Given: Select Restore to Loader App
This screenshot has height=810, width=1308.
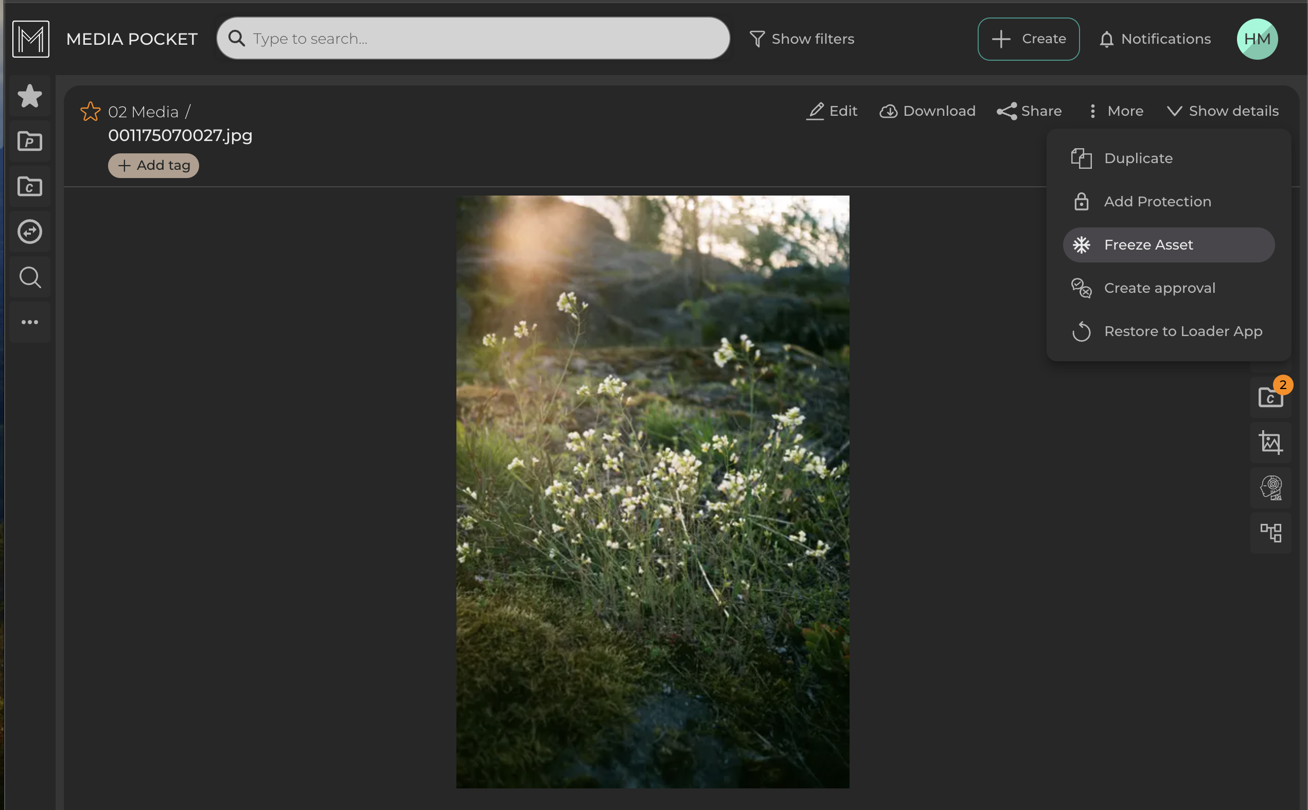Looking at the screenshot, I should click(x=1182, y=331).
